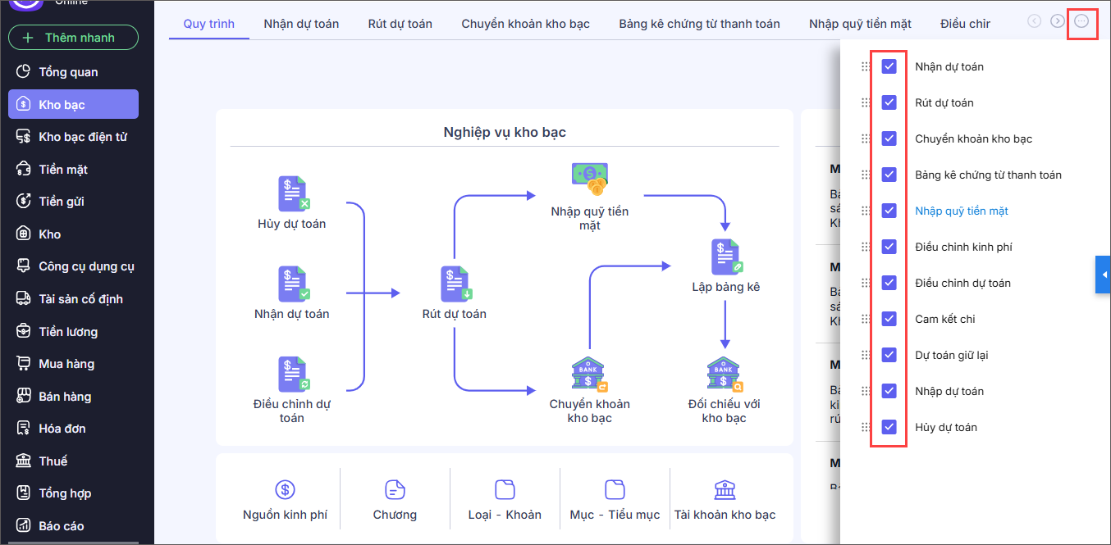The width and height of the screenshot is (1111, 545).
Task: Open Hóa đơn in the sidebar
Action: [x=73, y=429]
